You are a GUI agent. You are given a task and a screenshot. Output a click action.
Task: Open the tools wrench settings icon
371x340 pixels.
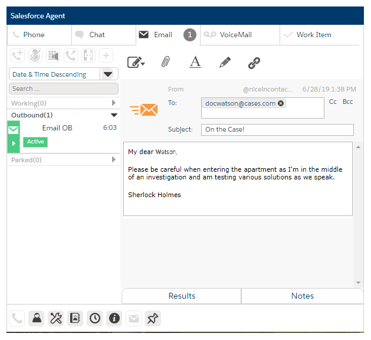click(x=56, y=318)
